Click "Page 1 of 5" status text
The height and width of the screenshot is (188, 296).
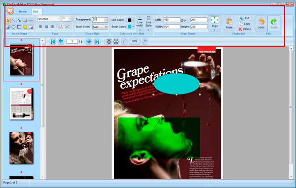(10, 183)
